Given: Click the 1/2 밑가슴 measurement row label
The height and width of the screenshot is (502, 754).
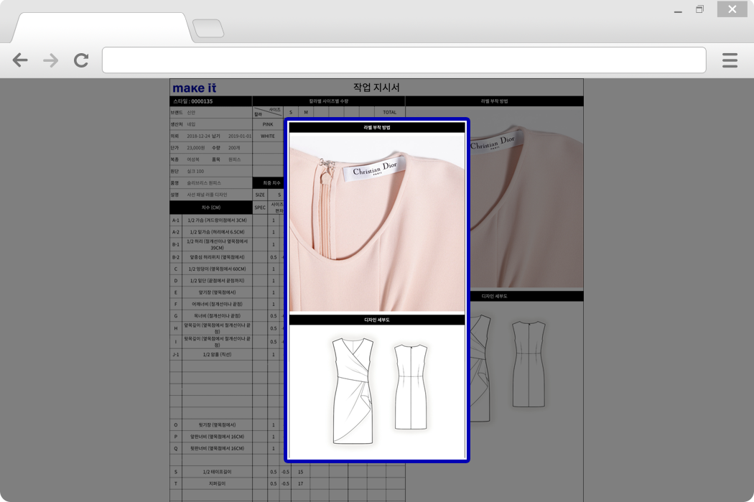Looking at the screenshot, I should (217, 232).
